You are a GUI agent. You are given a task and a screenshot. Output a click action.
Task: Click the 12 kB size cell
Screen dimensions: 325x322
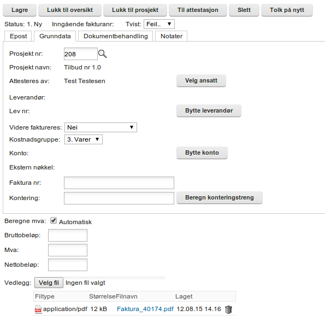pyautogui.click(x=99, y=309)
